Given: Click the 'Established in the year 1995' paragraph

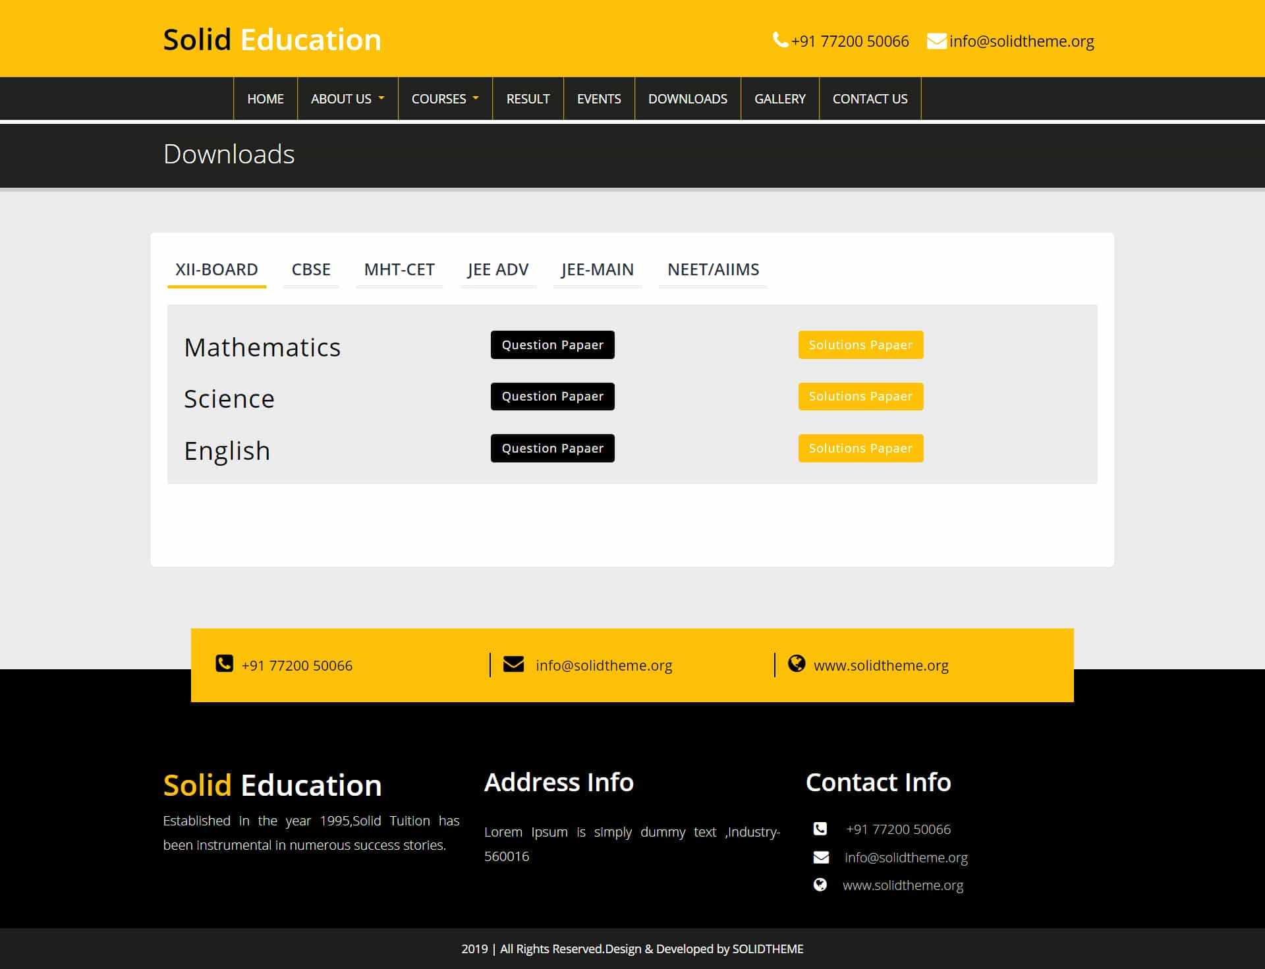Looking at the screenshot, I should pos(311,833).
